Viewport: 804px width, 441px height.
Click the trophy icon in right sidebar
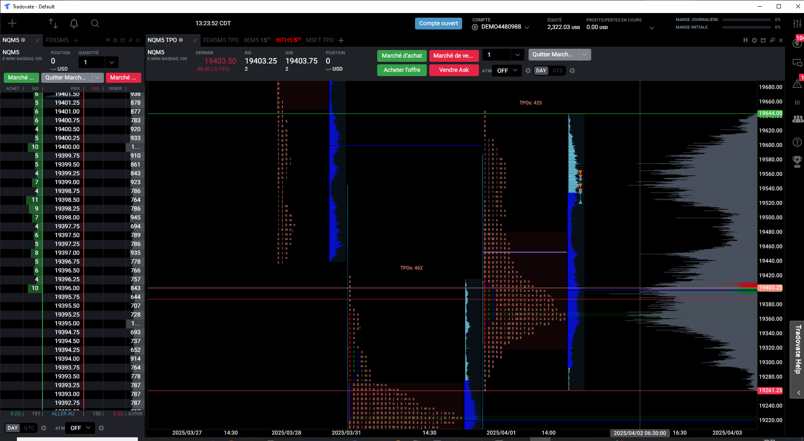(797, 161)
